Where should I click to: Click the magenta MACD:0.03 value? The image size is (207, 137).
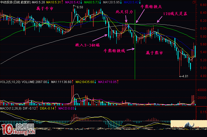coord(66,108)
